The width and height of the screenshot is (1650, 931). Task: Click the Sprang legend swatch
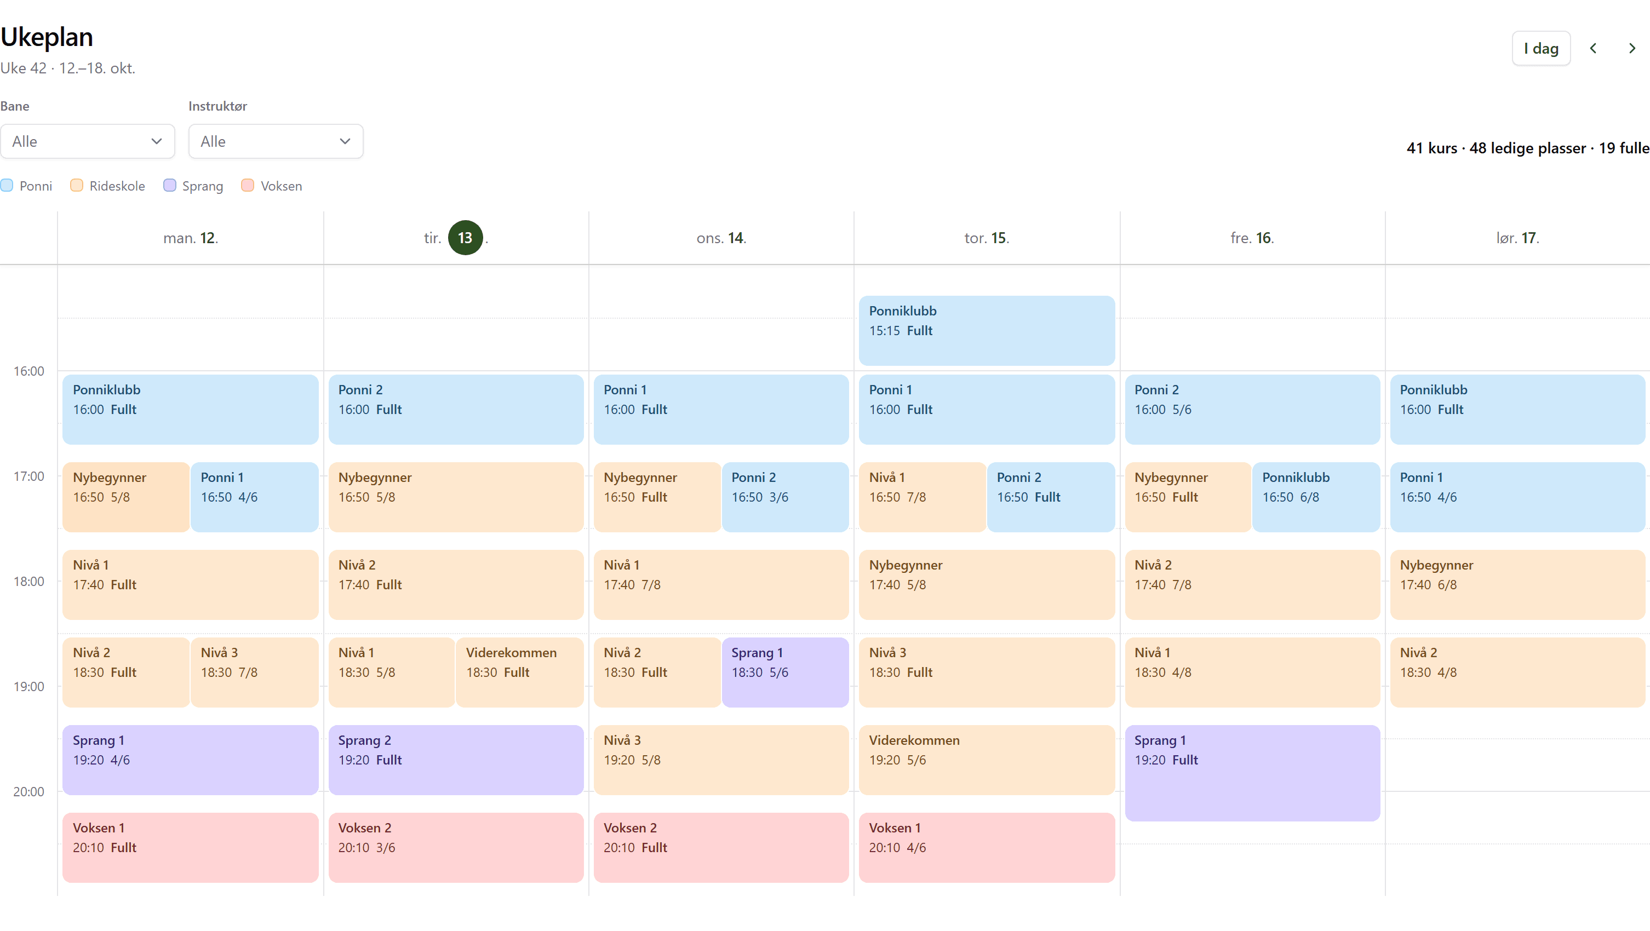(x=170, y=186)
